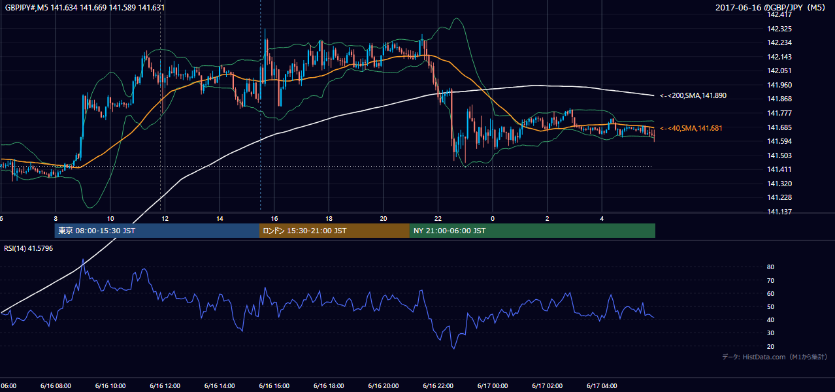Click price level 142.417 on axis
835x392 pixels.
pyautogui.click(x=779, y=15)
